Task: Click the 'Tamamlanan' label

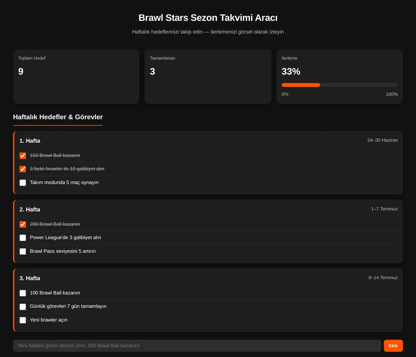Action: pyautogui.click(x=163, y=58)
